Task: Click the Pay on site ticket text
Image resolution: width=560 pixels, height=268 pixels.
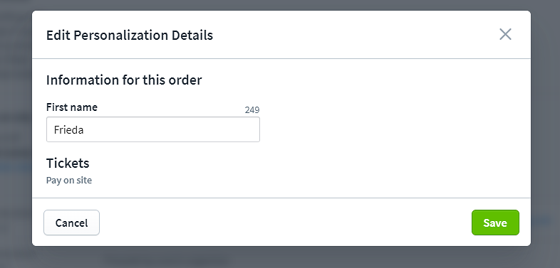Action: click(x=69, y=181)
